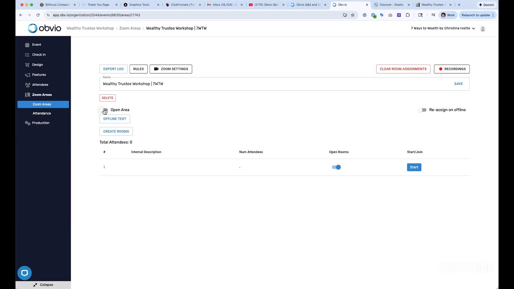Toggle the Open Area switch
Image resolution: width=514 pixels, height=289 pixels.
[104, 110]
